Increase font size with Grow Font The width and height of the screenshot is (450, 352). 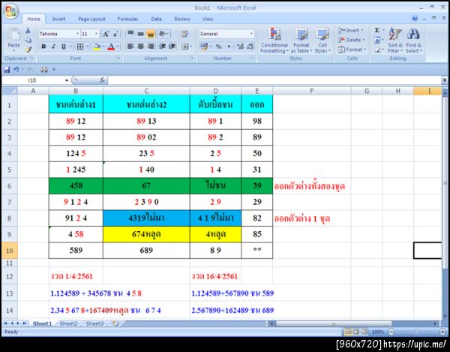click(x=106, y=35)
